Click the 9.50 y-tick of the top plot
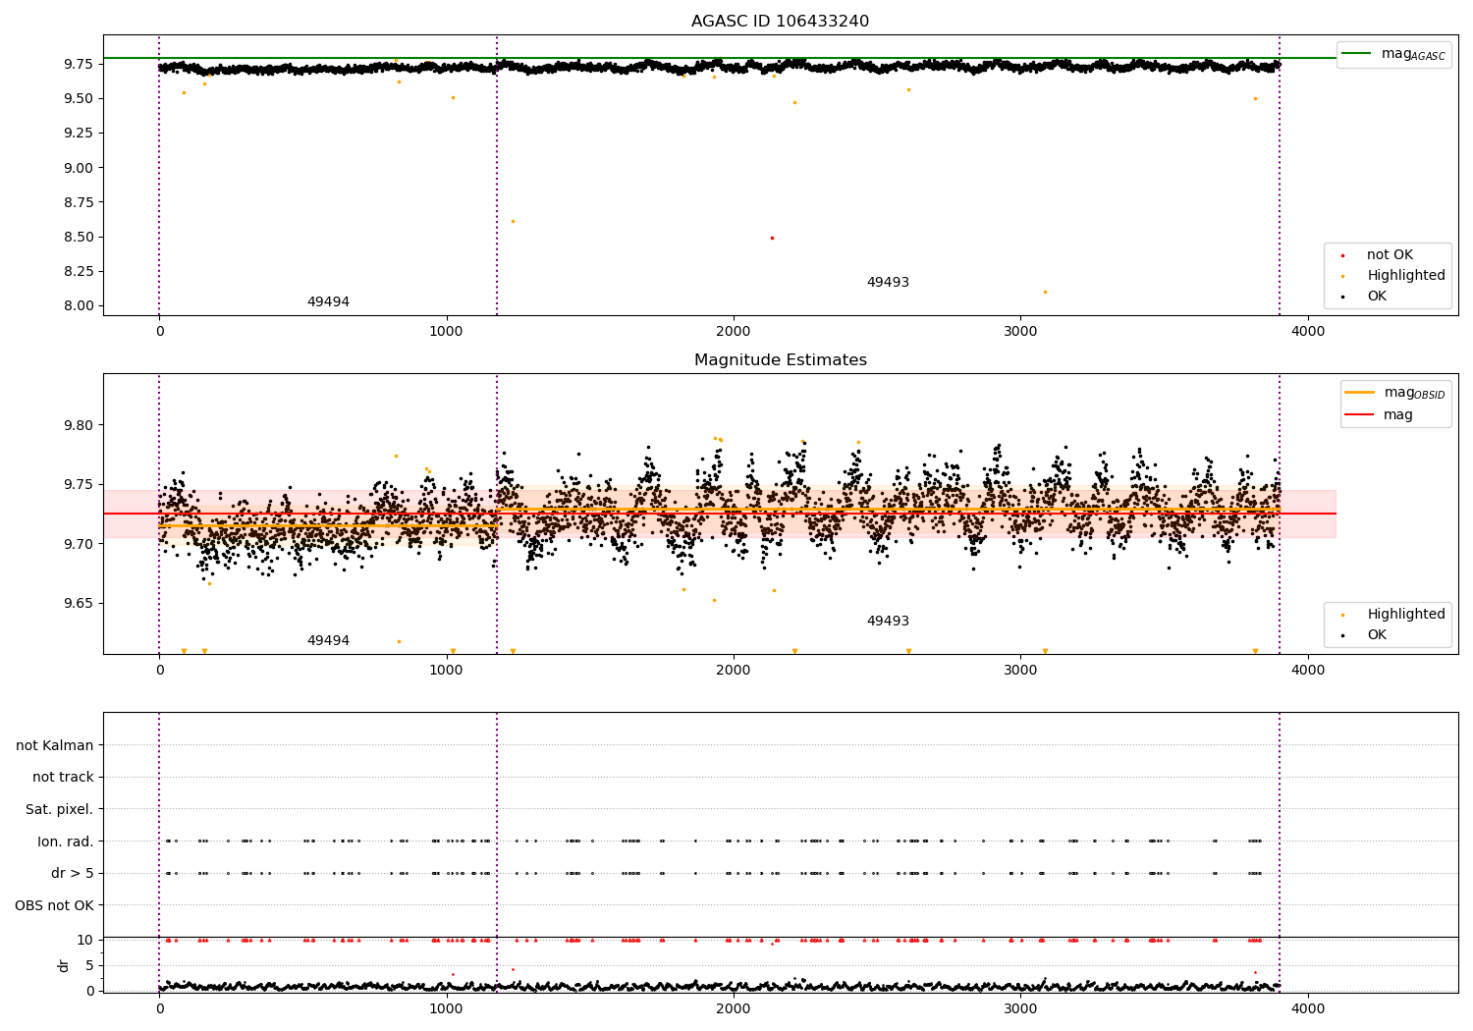 79,99
